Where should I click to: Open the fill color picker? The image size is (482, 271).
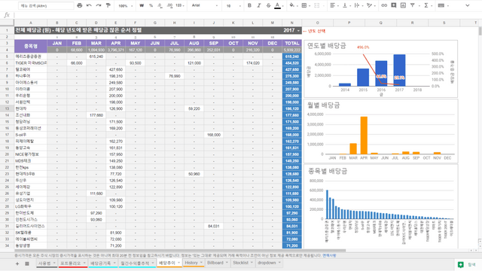point(292,5)
